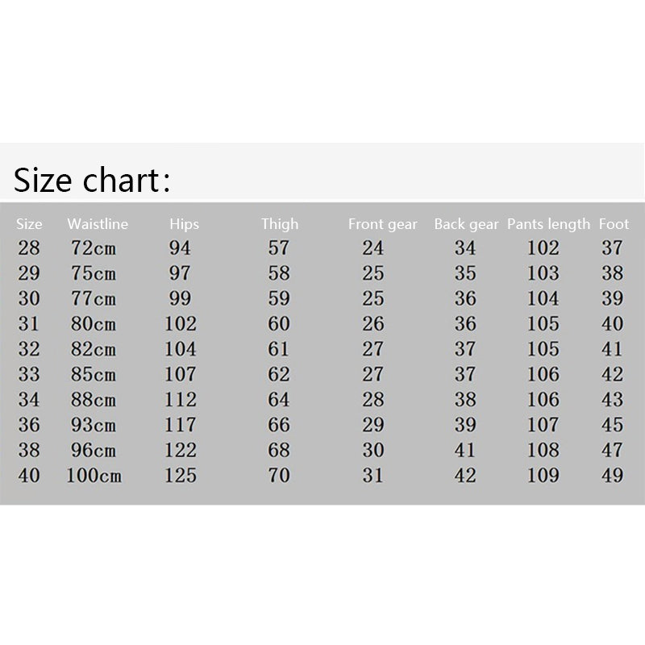Select the 57 thigh value
This screenshot has height=645, width=645.
point(279,248)
